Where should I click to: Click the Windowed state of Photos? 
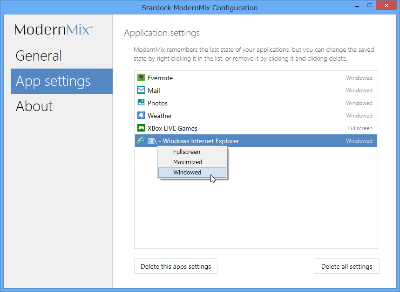point(359,103)
